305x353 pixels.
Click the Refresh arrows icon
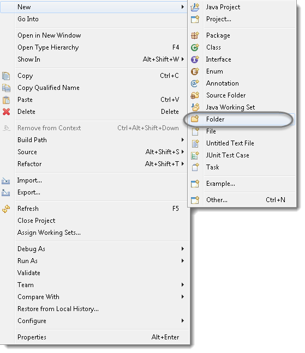[x=6, y=209]
